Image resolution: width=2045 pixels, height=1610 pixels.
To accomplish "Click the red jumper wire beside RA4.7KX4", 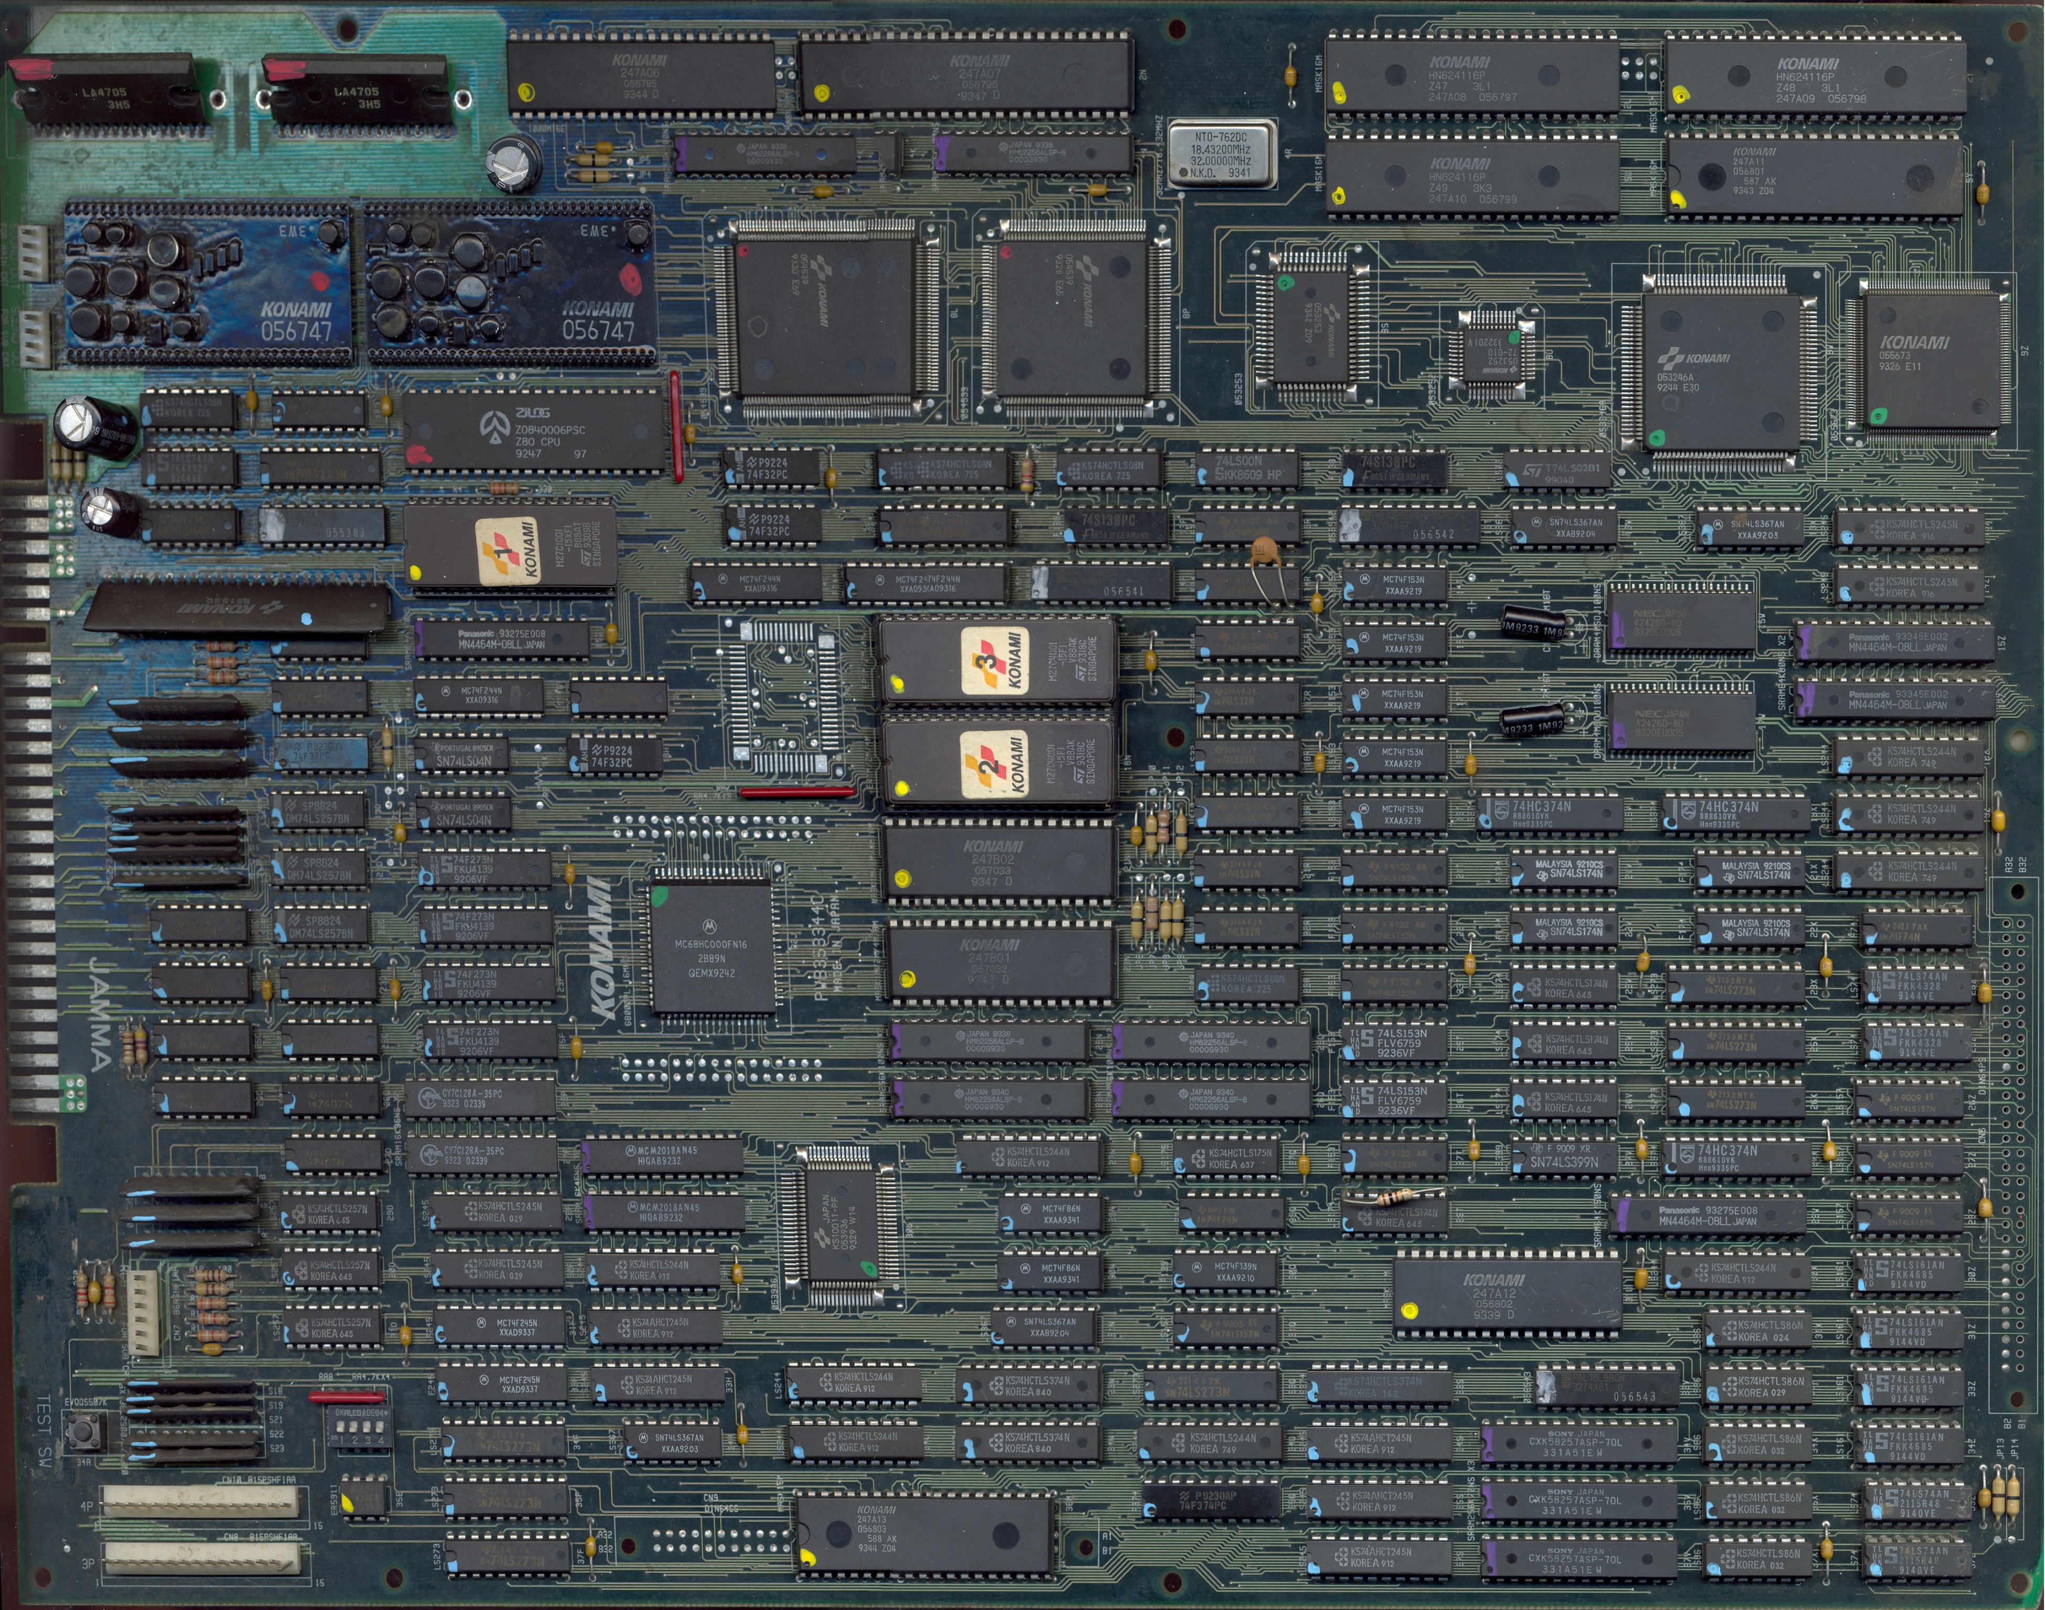I will [x=347, y=1397].
